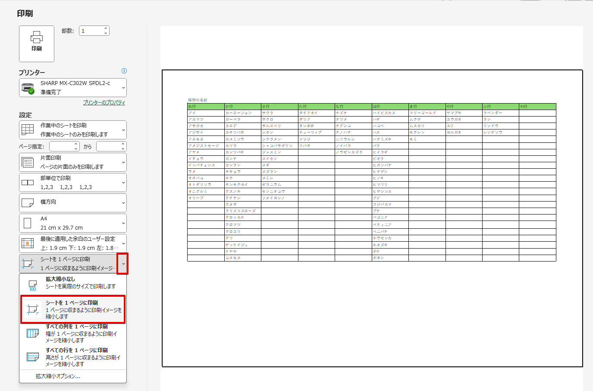Click the SHARP MX-C302W printer icon
593x391 pixels.
pyautogui.click(x=28, y=88)
